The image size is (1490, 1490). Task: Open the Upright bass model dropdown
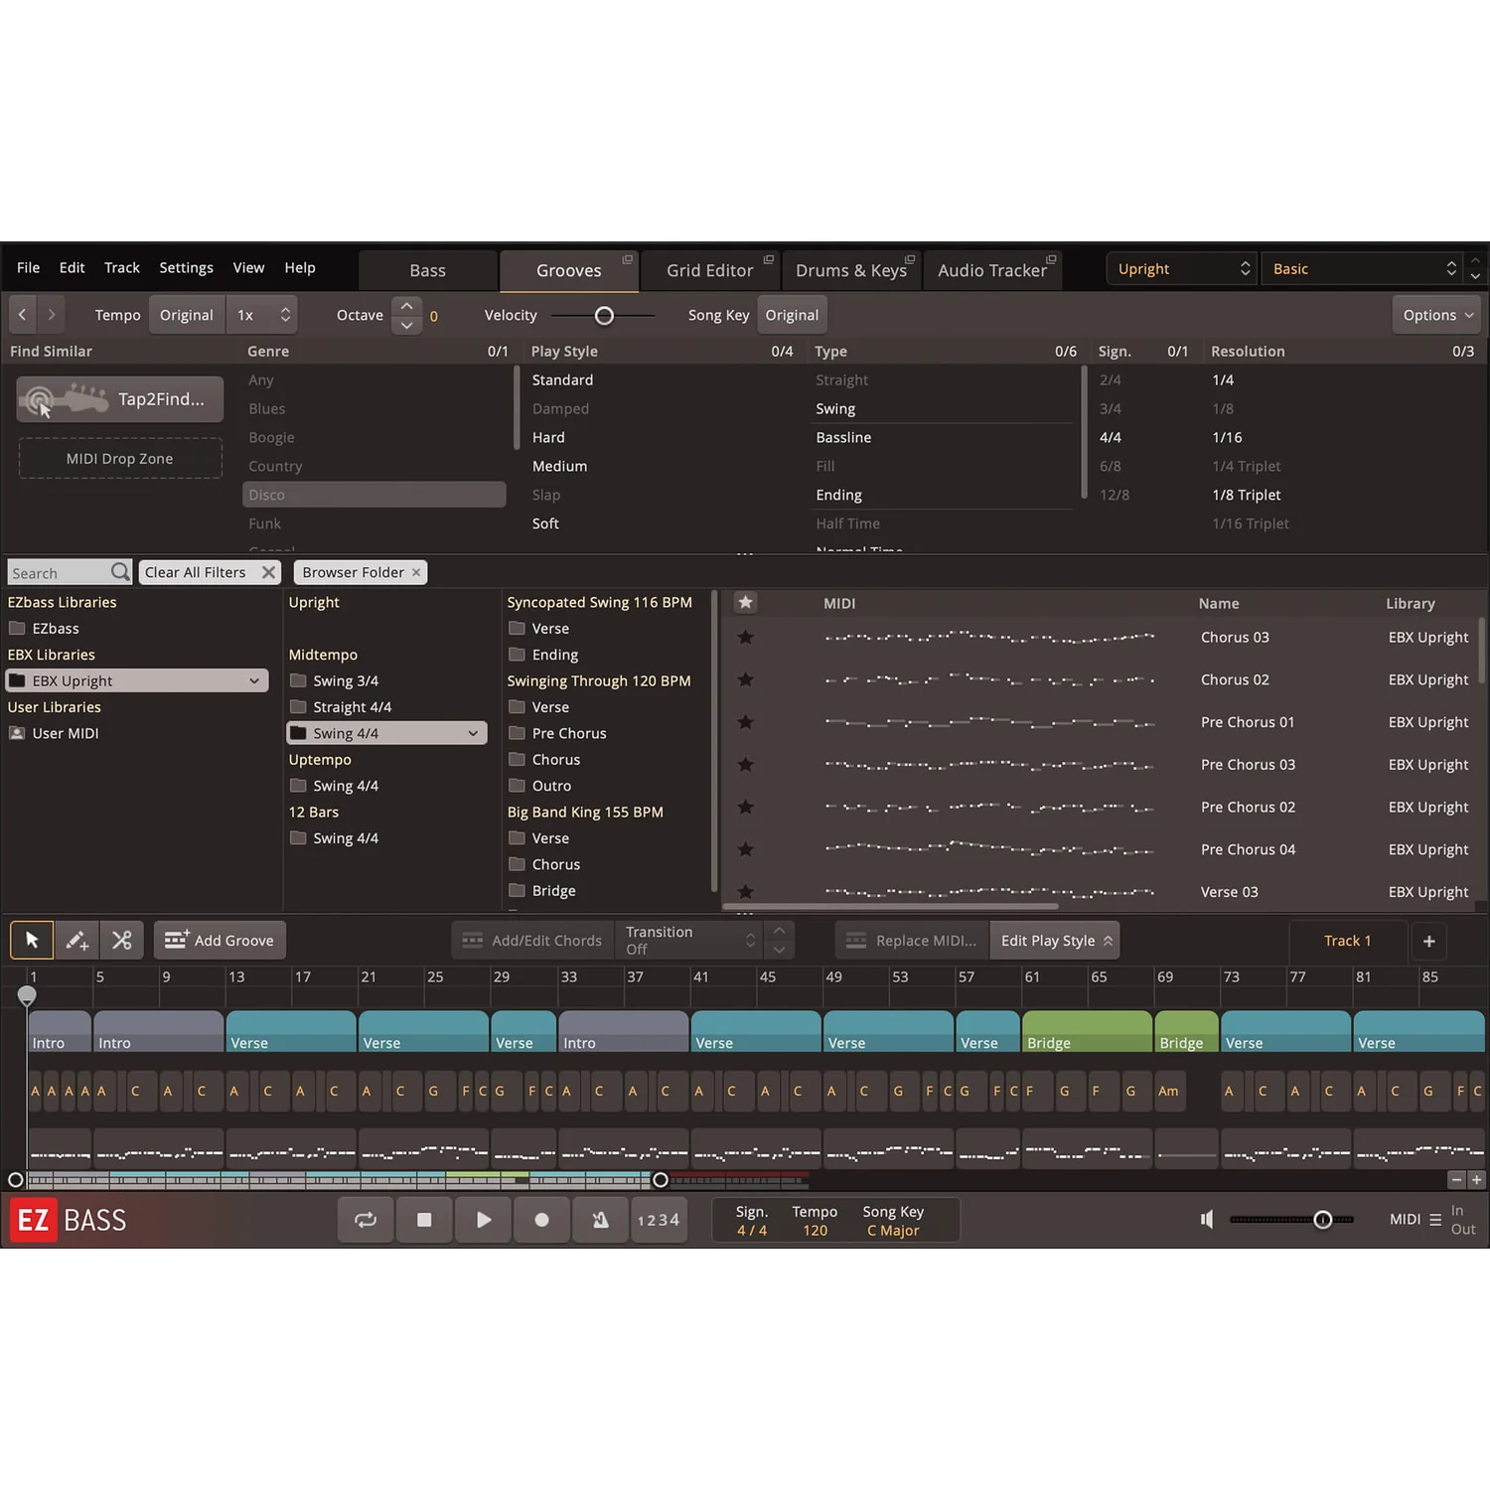click(1182, 268)
